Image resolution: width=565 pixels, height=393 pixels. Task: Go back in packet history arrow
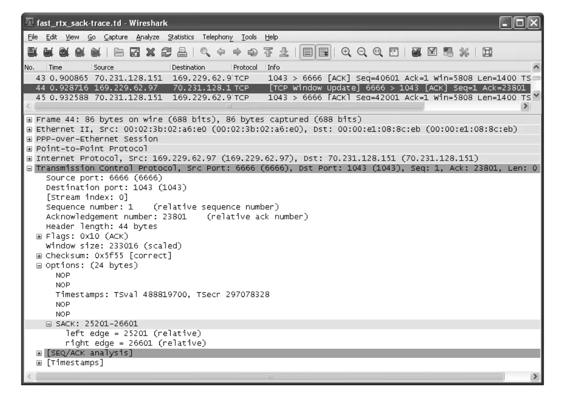click(x=221, y=53)
